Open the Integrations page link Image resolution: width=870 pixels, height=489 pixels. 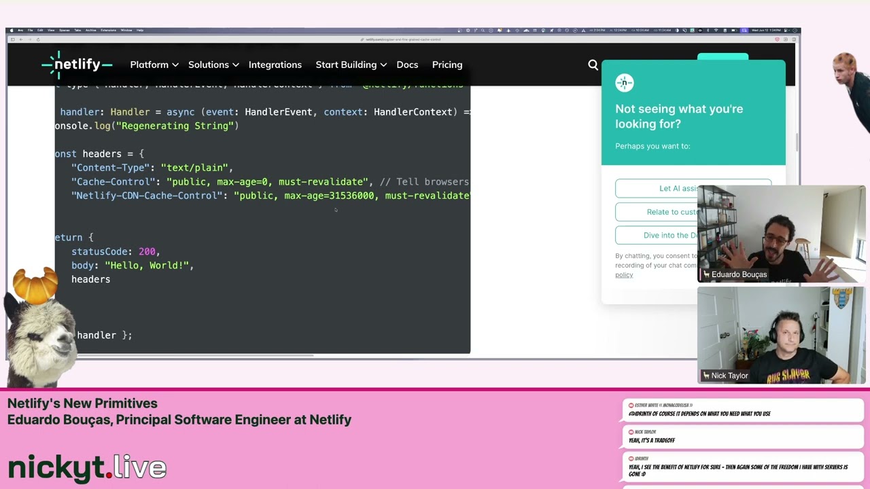point(275,65)
